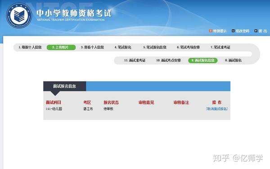
Task: Click the 操作 column header
Action: coord(217,103)
